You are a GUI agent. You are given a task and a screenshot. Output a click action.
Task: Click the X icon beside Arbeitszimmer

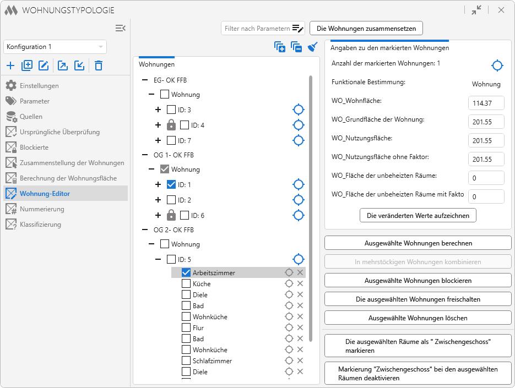click(300, 272)
